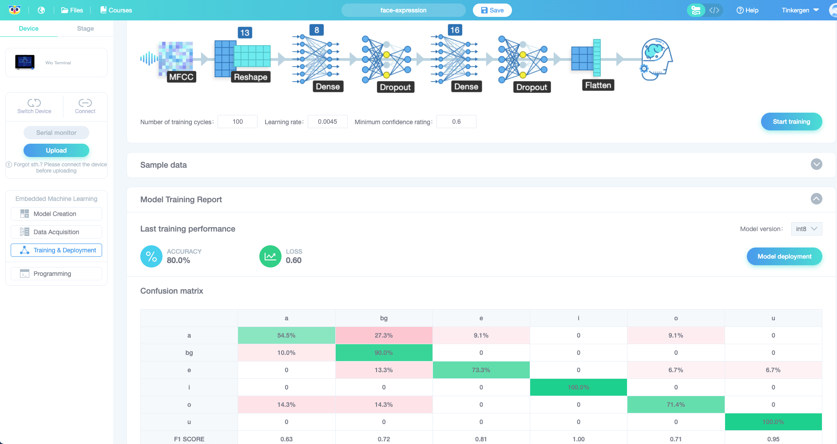Click the Reshape layer icon
Viewport: 837px width, 444px height.
(x=242, y=60)
